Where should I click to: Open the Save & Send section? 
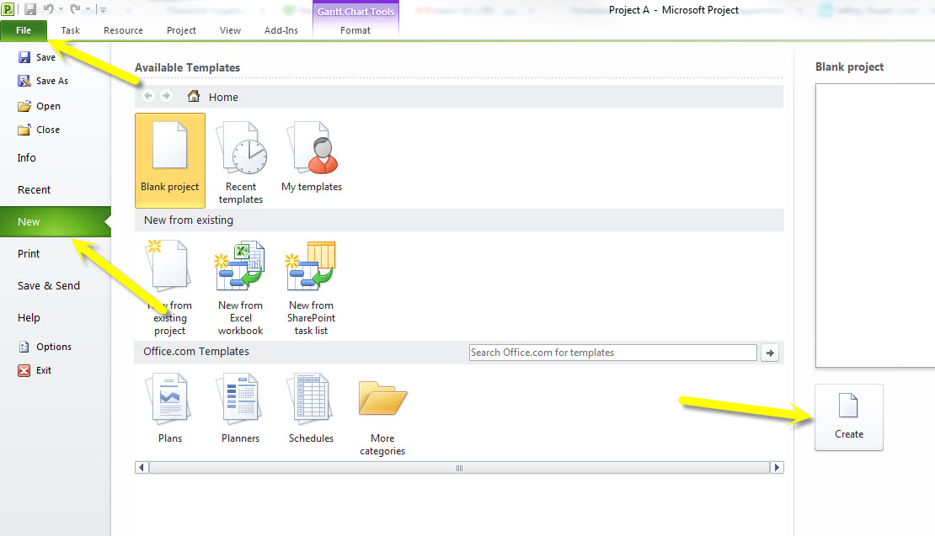49,286
